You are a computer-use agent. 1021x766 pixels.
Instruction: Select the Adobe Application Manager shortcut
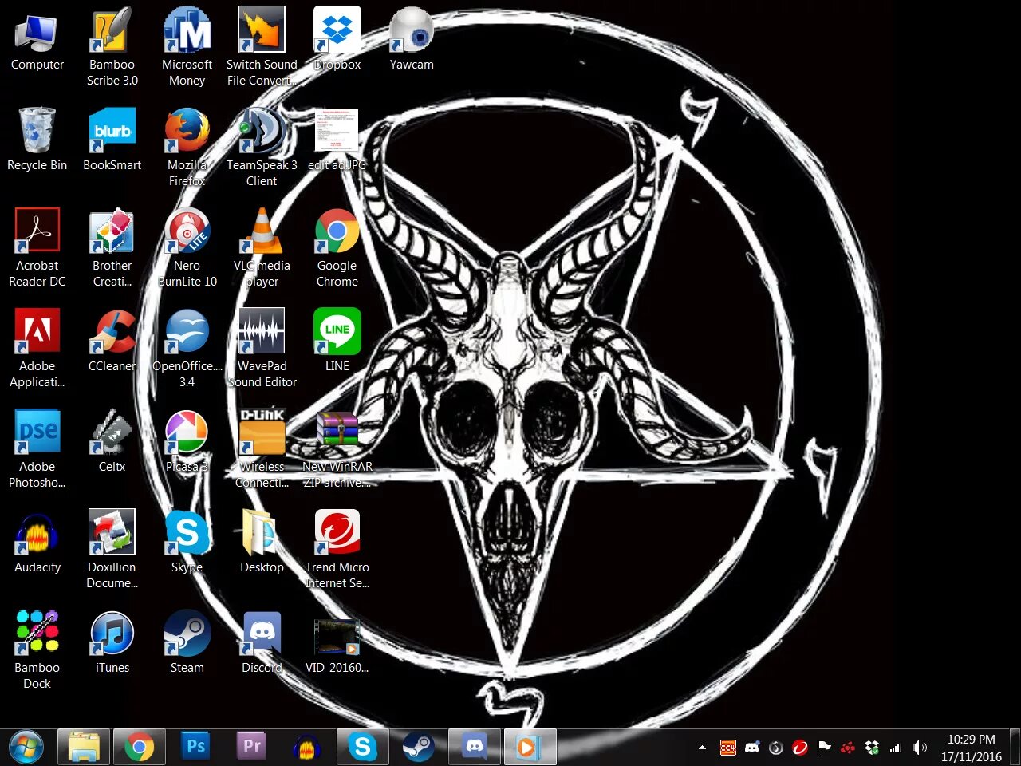coord(37,349)
